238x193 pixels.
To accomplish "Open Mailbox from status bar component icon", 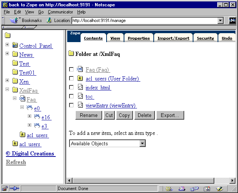I will click(182, 189).
